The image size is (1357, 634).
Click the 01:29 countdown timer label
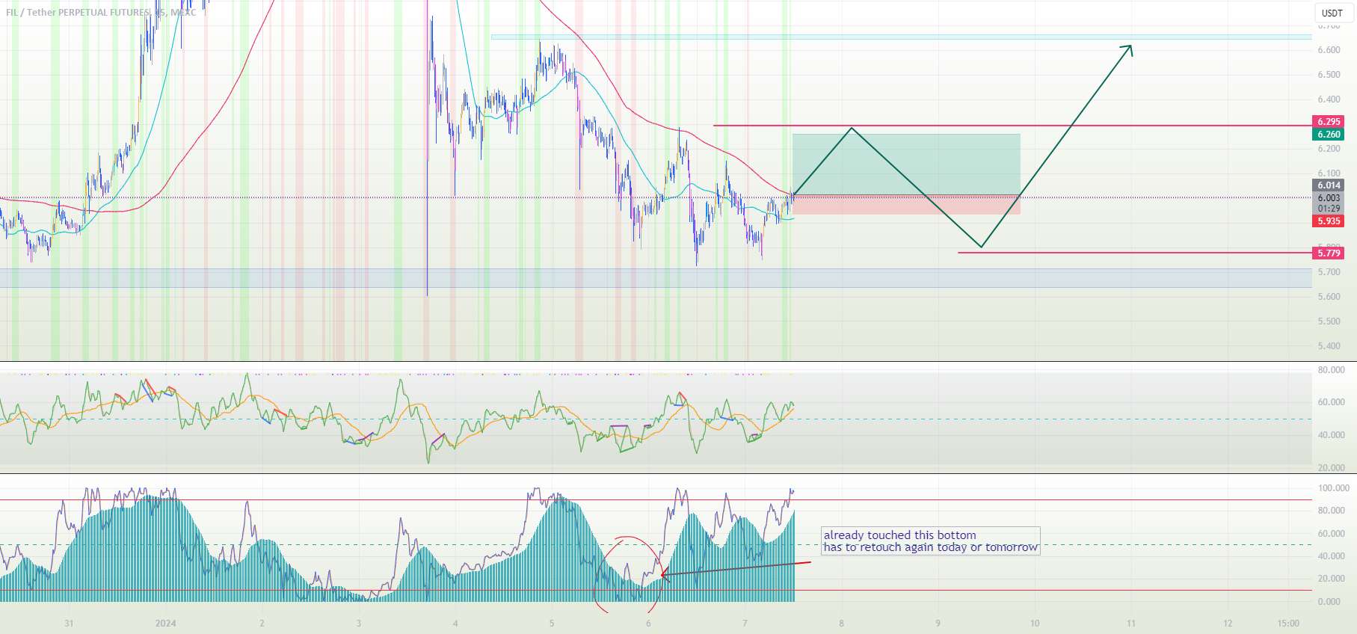click(x=1329, y=209)
